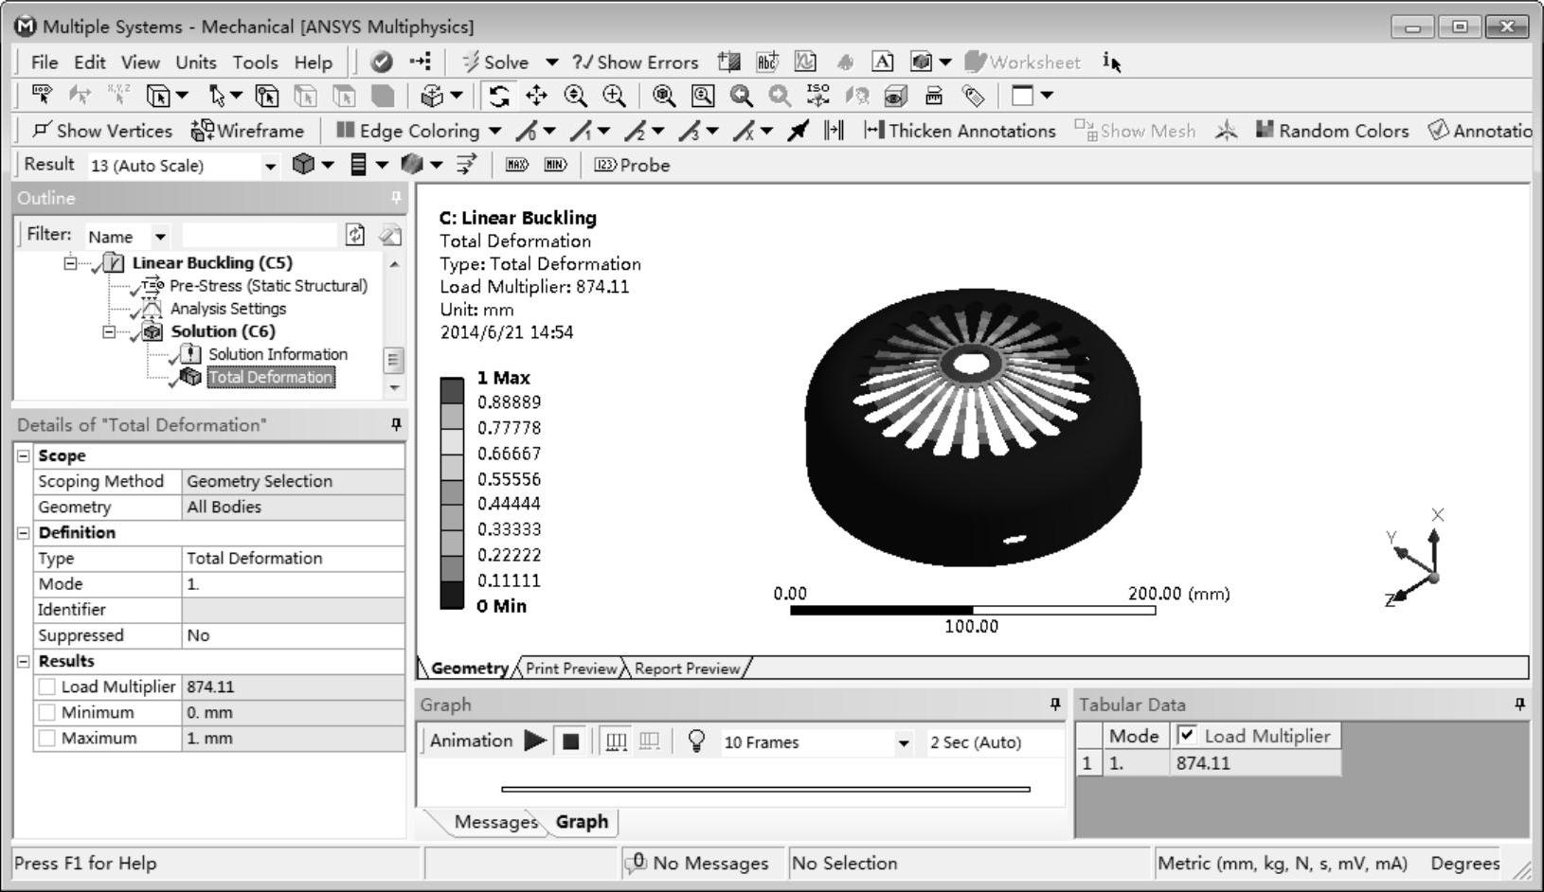Open the File menu
This screenshot has width=1544, height=892.
point(45,62)
